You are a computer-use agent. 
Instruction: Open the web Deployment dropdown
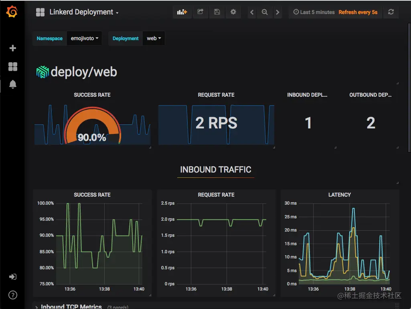tap(154, 38)
